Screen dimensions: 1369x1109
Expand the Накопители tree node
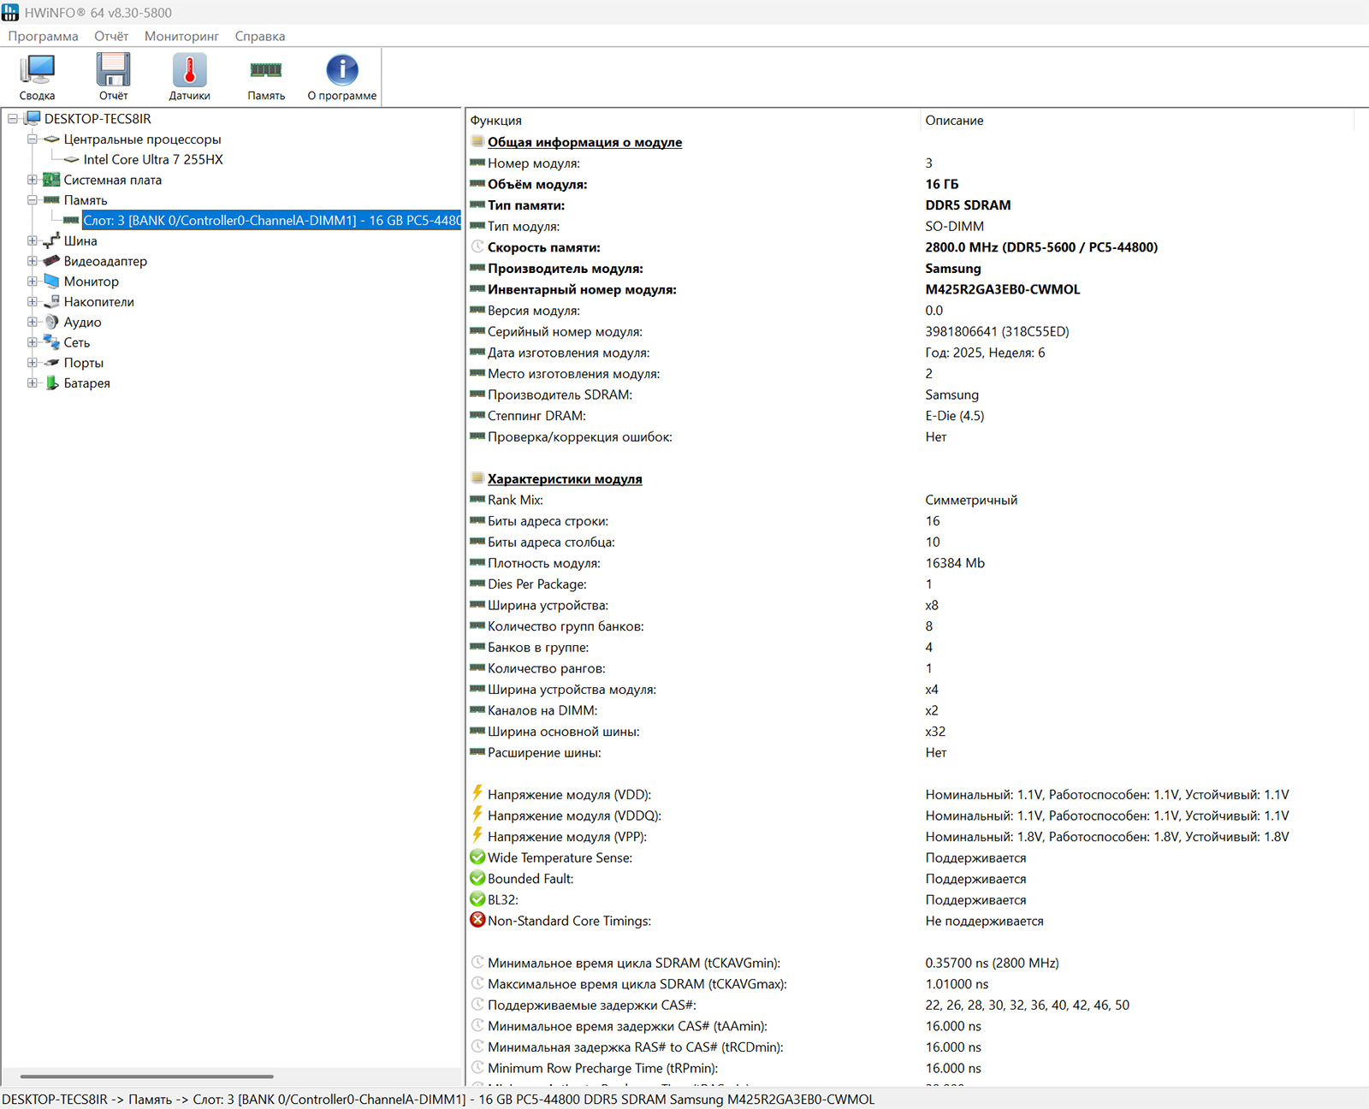[33, 302]
